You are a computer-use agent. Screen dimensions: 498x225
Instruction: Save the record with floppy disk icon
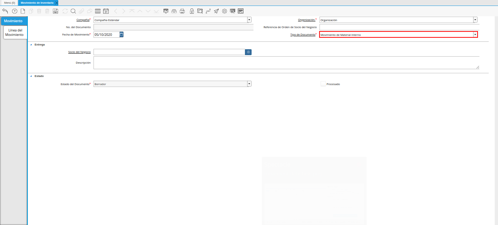56,11
